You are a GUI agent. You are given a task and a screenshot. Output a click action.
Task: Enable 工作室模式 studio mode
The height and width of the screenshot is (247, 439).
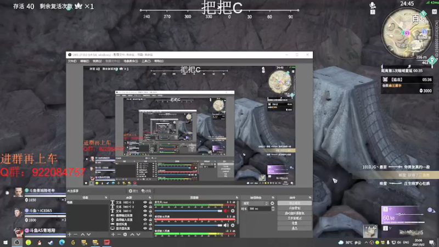(x=295, y=218)
